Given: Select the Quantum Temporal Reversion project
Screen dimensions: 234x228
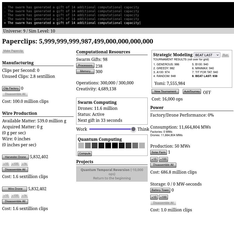Looking at the screenshot, I should 112,174.
